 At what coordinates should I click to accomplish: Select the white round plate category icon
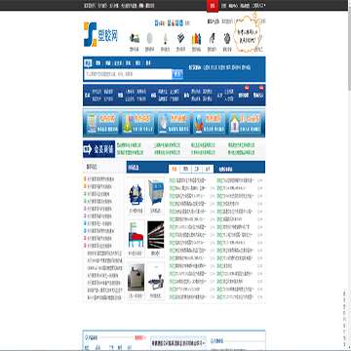[149, 38]
